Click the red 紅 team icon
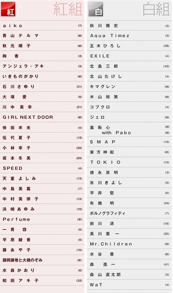This screenshot has width=173, height=293. [8, 9]
